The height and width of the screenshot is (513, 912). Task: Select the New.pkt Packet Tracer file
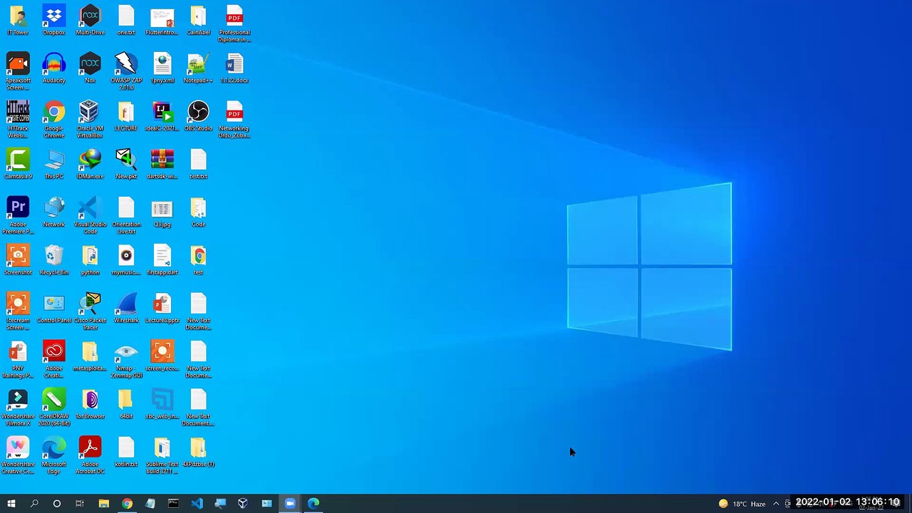pyautogui.click(x=126, y=164)
